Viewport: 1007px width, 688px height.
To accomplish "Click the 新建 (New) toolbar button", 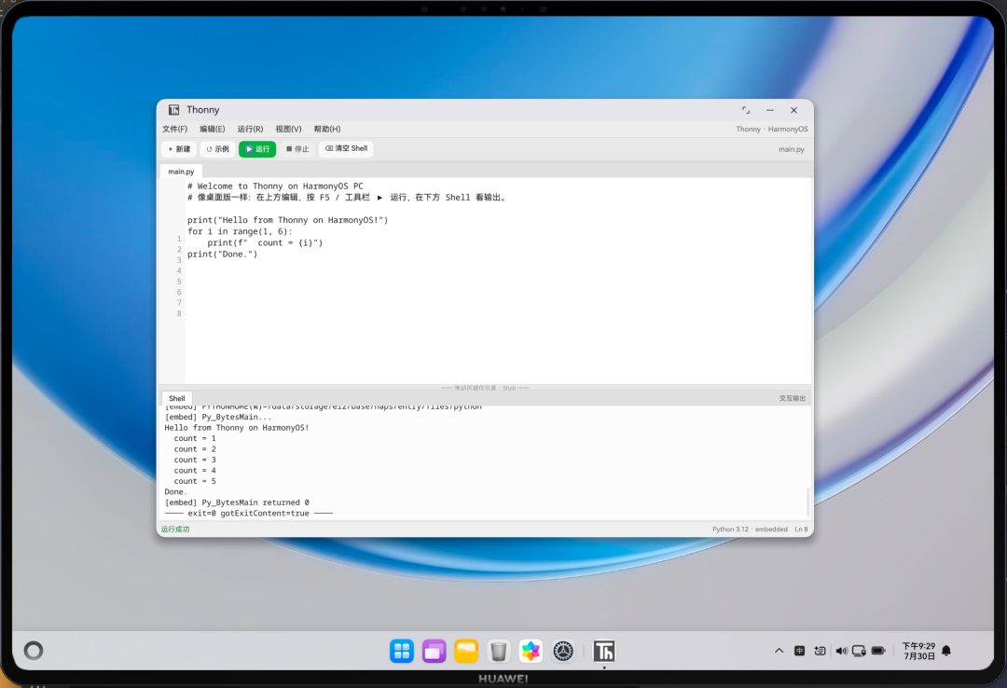I will 179,149.
